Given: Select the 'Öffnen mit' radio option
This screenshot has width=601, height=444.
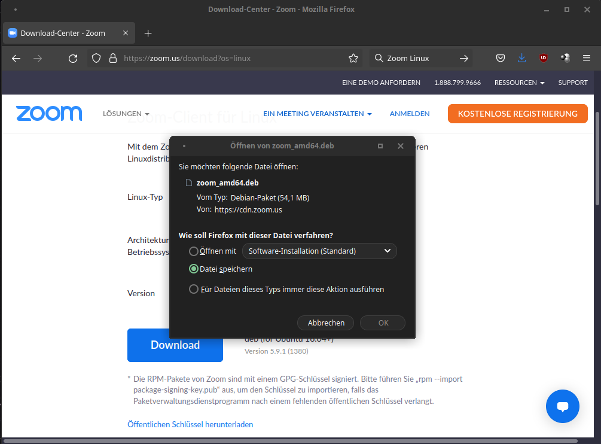Looking at the screenshot, I should (x=194, y=251).
